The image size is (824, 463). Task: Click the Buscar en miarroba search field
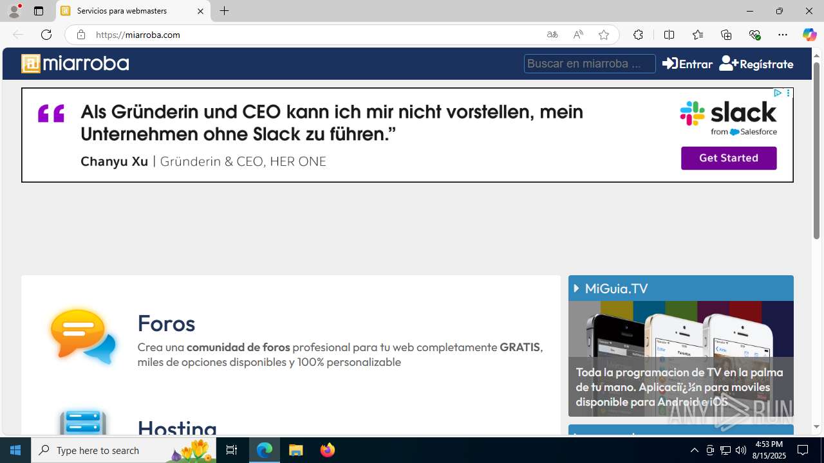(x=590, y=64)
